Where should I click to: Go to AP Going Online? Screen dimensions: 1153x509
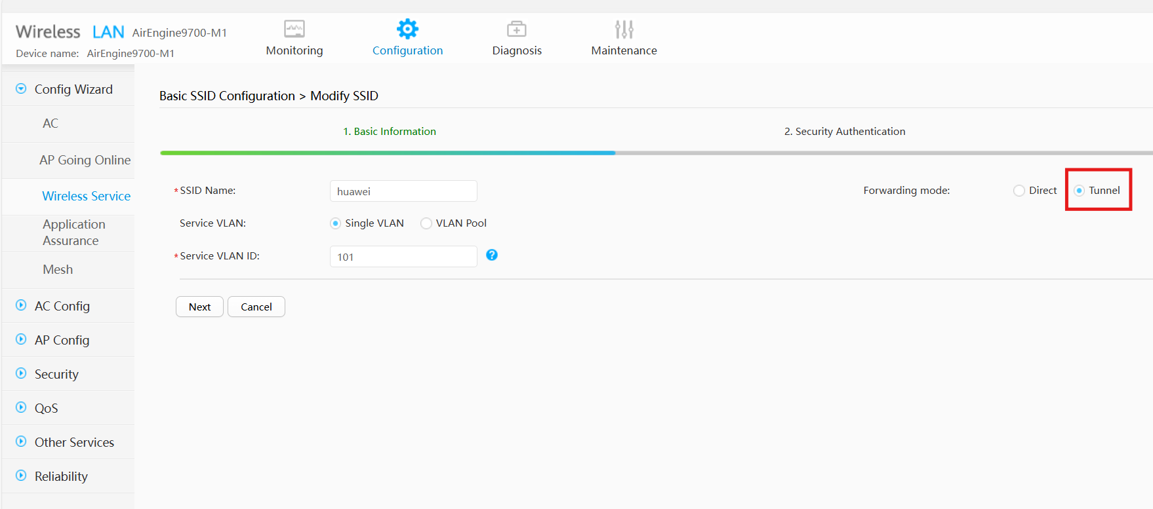85,160
